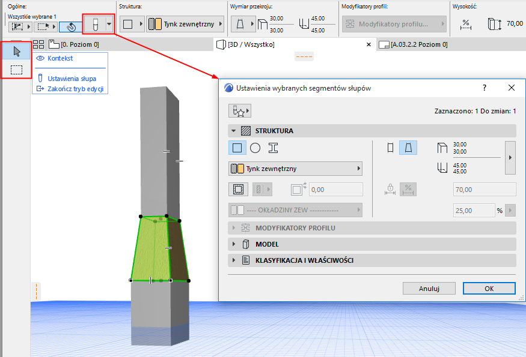
Task: Open dropdown arrow next to column tool icon
Action: point(109,24)
